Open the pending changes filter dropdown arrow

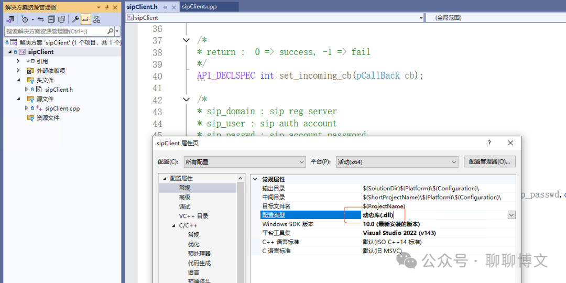click(33, 19)
